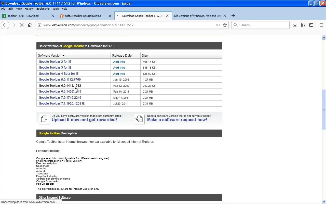Open a new tab with plus icon
Image resolution: width=326 pixels, height=204 pixels.
233,16
